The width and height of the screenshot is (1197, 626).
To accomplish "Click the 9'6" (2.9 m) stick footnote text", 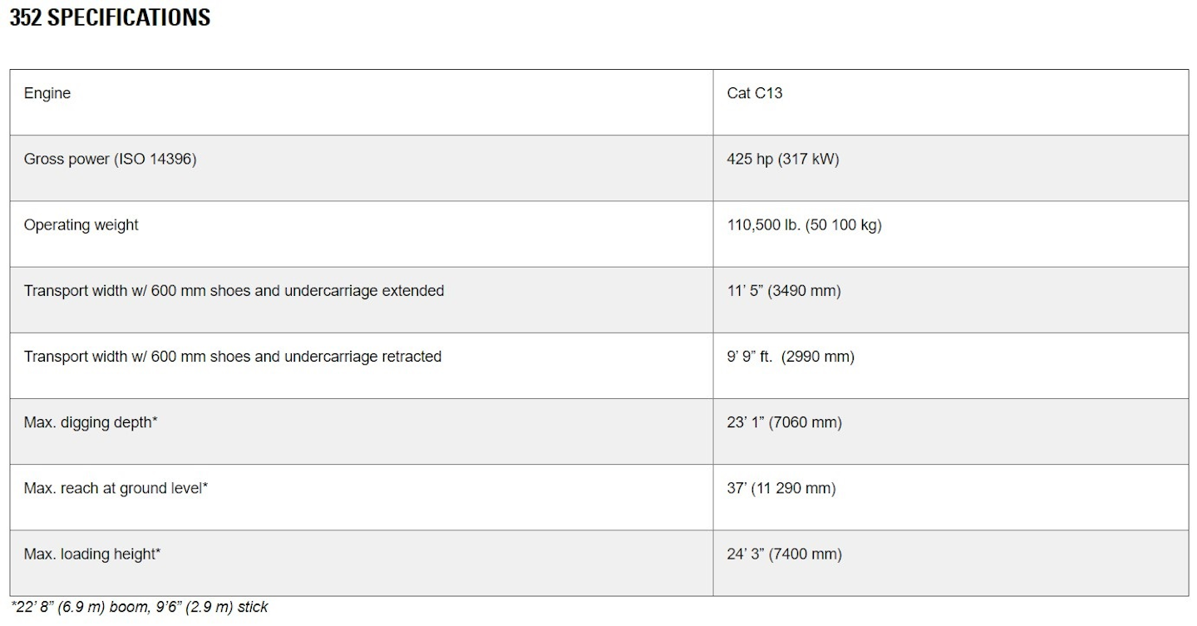I will coord(219,607).
